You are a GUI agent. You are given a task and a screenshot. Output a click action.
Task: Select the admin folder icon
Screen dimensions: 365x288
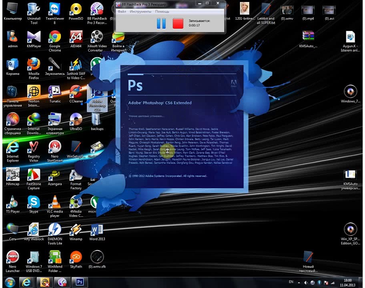12,39
